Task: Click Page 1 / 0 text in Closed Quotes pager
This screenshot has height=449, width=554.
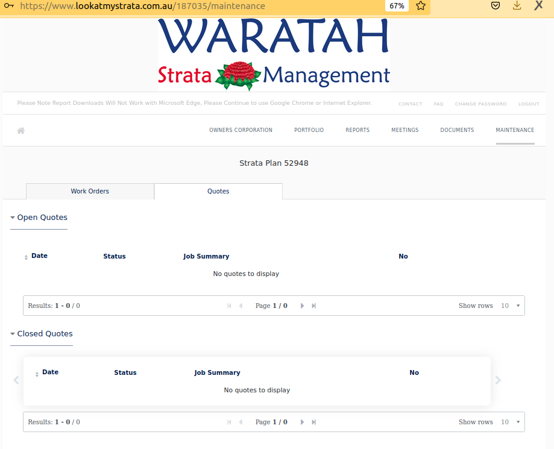Action: 271,422
